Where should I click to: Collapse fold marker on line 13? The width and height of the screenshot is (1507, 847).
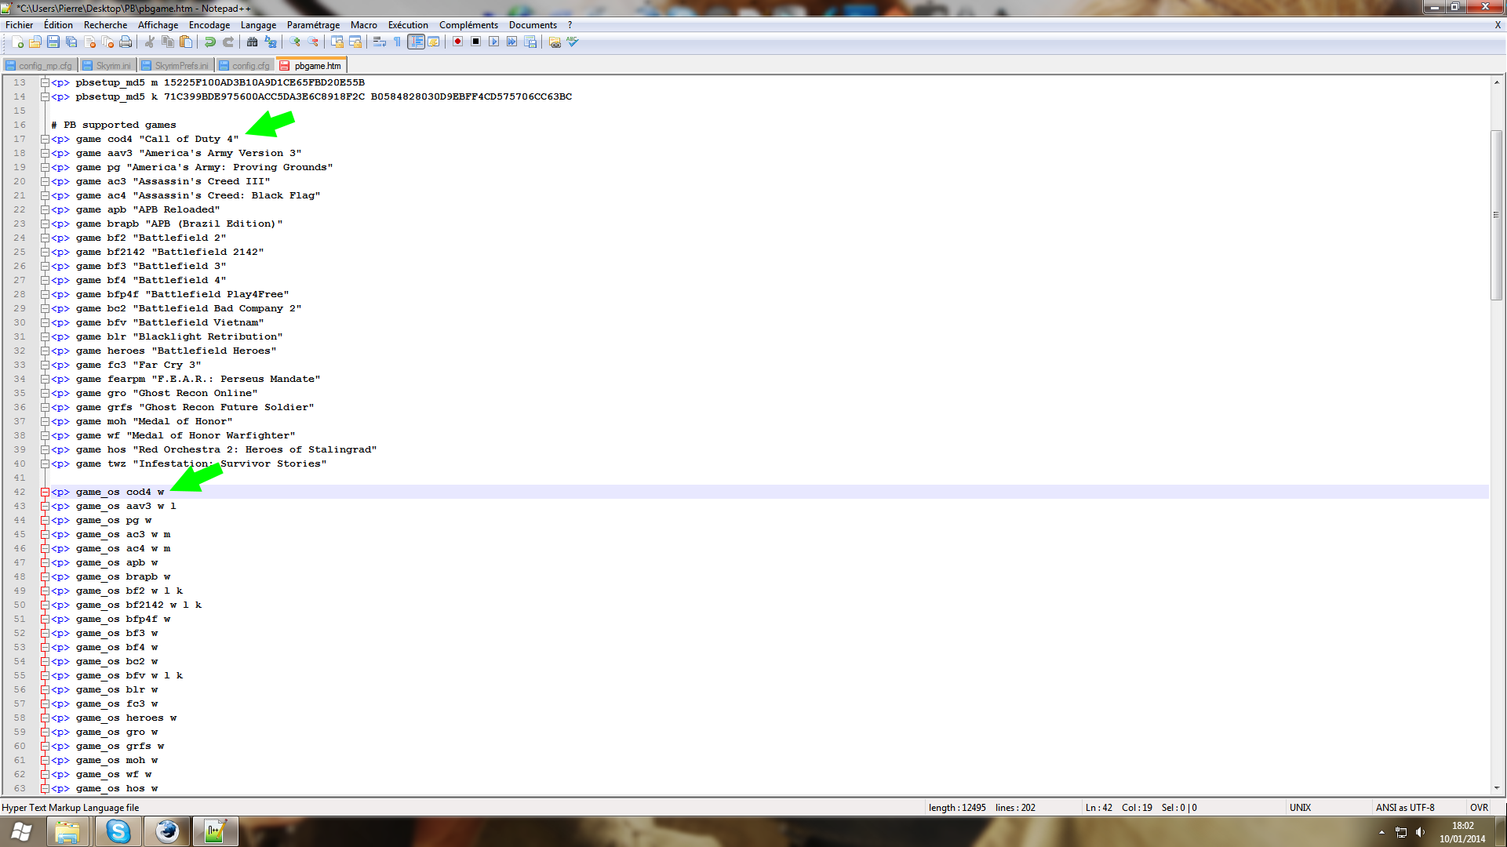[45, 83]
